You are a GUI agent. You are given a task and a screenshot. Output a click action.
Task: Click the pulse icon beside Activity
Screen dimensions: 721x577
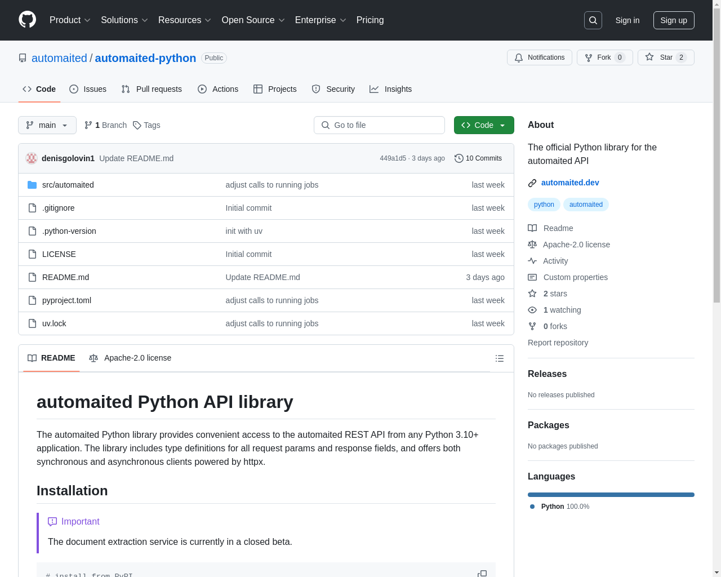tap(532, 261)
